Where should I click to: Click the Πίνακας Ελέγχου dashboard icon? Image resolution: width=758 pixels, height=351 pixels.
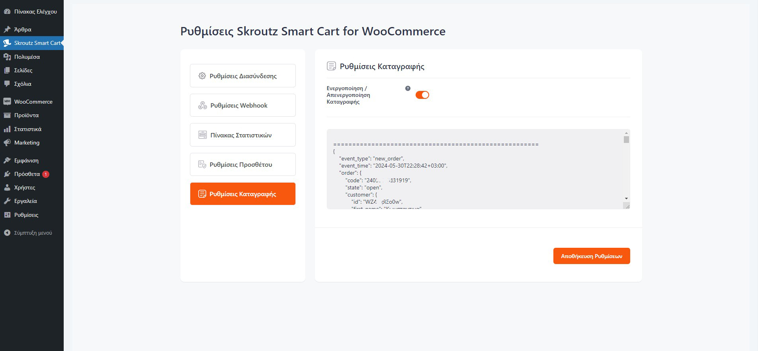point(7,12)
